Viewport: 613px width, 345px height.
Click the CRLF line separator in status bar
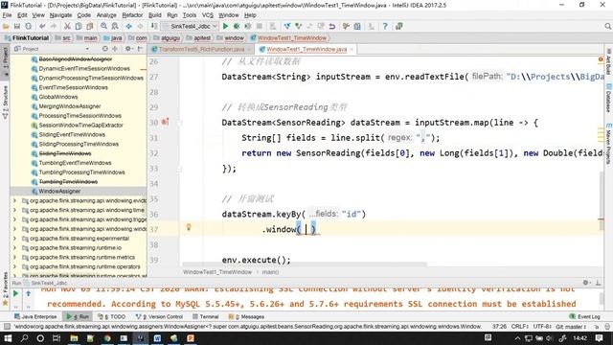520,326
